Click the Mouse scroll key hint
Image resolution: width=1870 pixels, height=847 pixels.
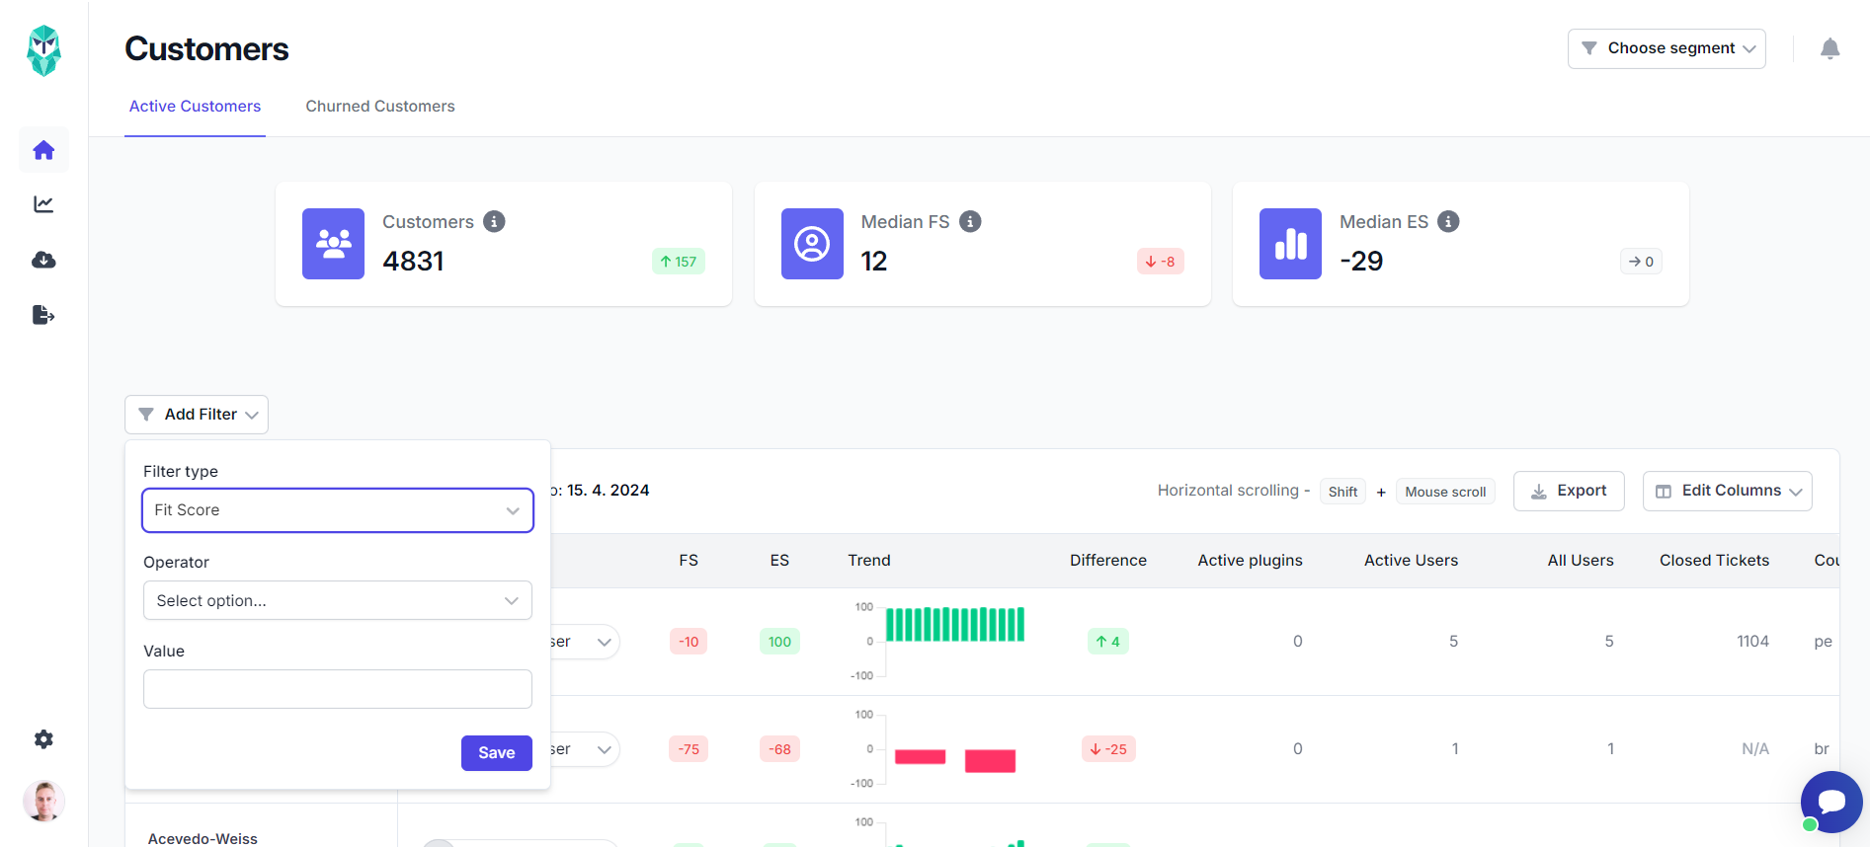pyautogui.click(x=1445, y=492)
